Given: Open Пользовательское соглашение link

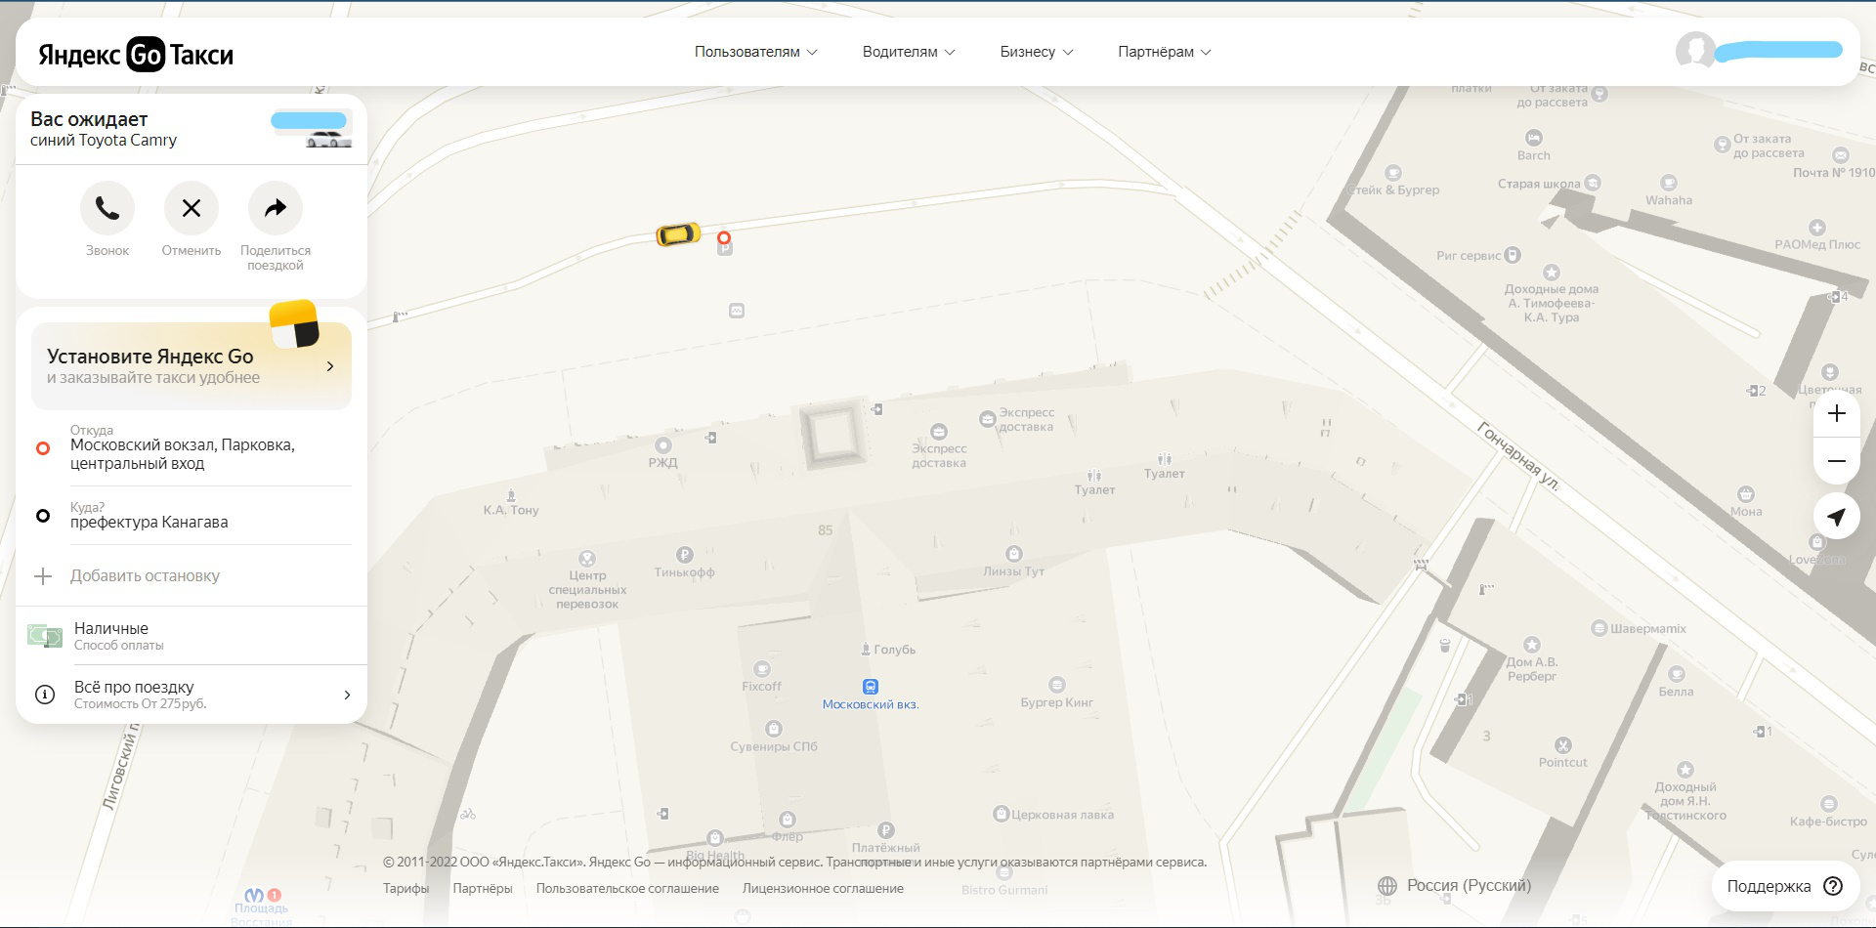Looking at the screenshot, I should (x=627, y=889).
